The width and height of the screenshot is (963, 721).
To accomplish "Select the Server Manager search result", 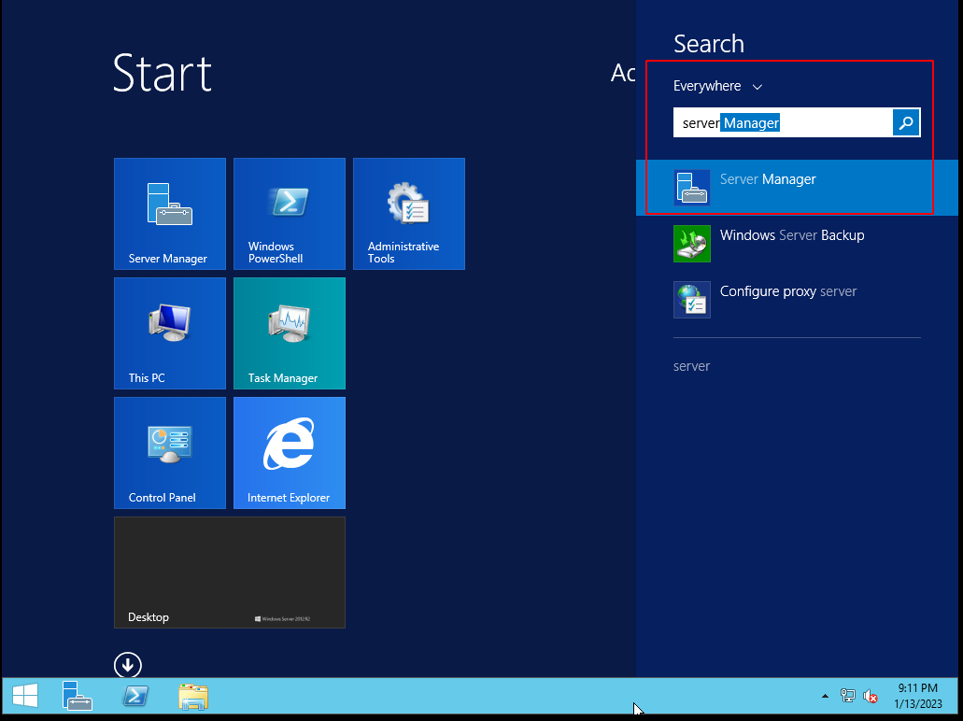I will pyautogui.click(x=797, y=188).
